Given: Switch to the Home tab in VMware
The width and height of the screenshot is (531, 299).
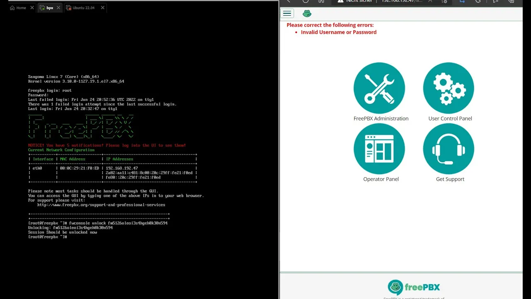Looking at the screenshot, I should 21,8.
